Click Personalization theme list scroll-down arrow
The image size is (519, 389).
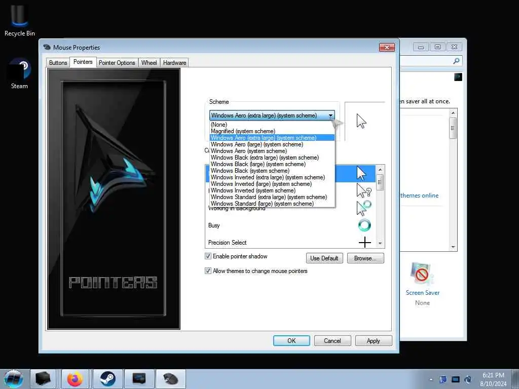453,247
